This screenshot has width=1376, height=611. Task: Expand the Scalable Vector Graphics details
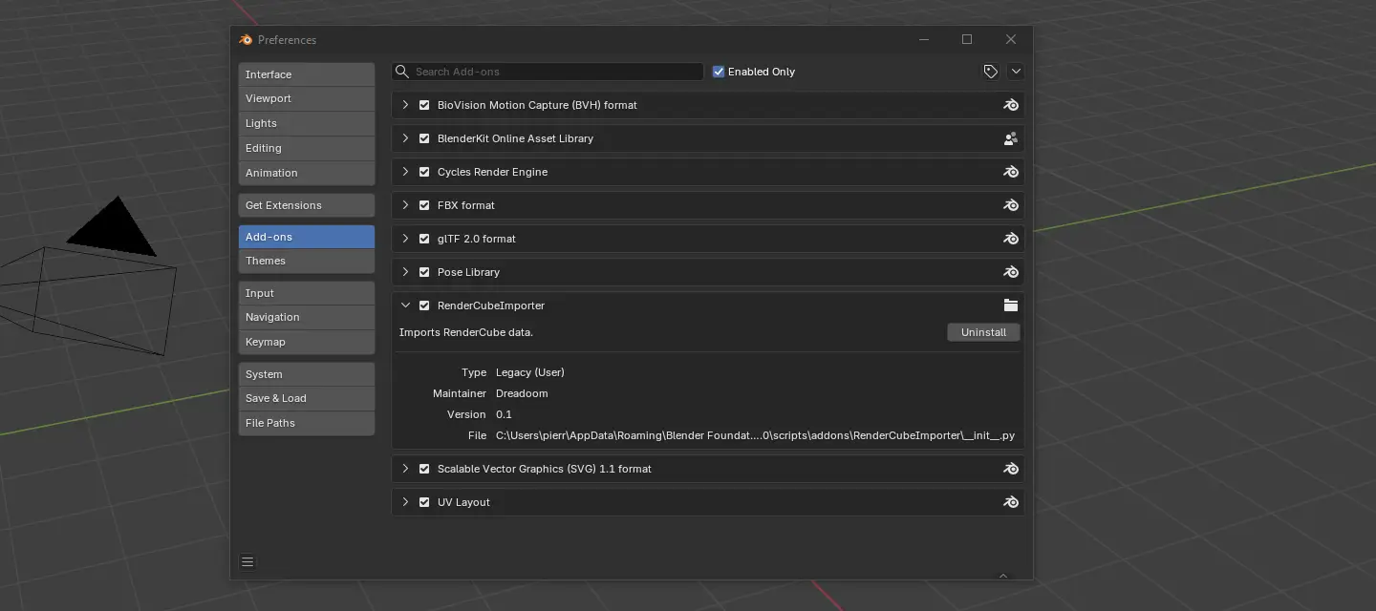point(405,469)
